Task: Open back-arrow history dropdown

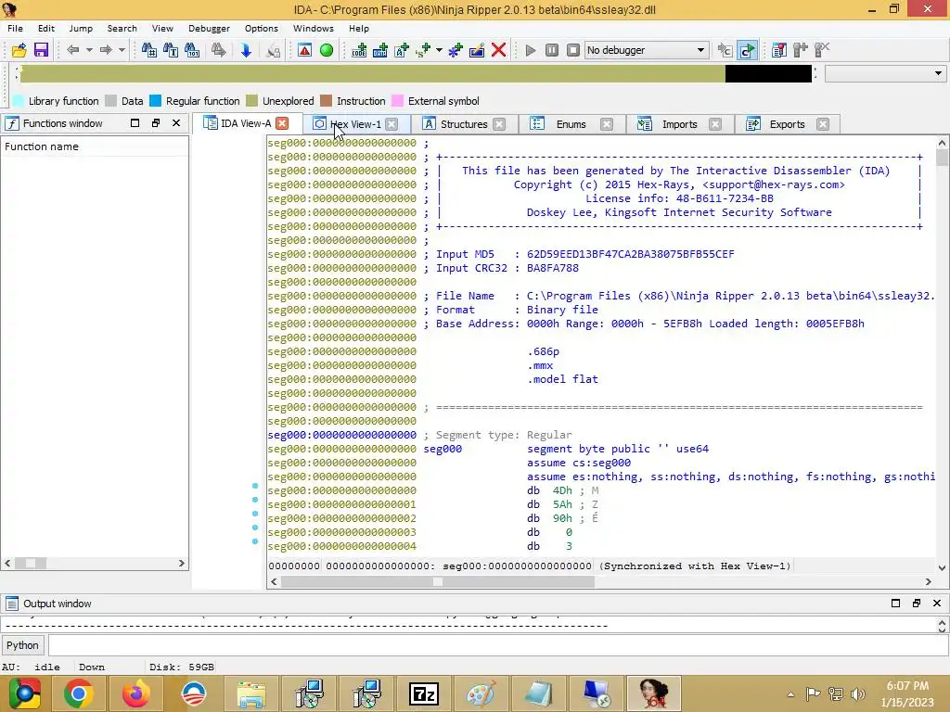Action: 89,50
